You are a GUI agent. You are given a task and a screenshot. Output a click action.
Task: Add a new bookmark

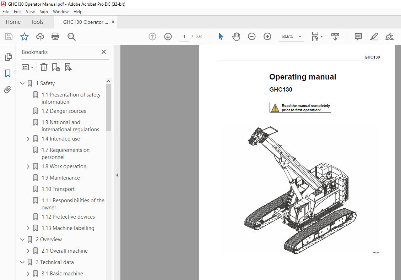pos(56,67)
